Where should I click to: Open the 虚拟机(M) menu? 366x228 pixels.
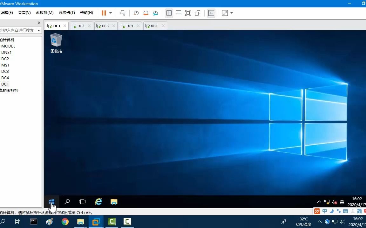44,13
